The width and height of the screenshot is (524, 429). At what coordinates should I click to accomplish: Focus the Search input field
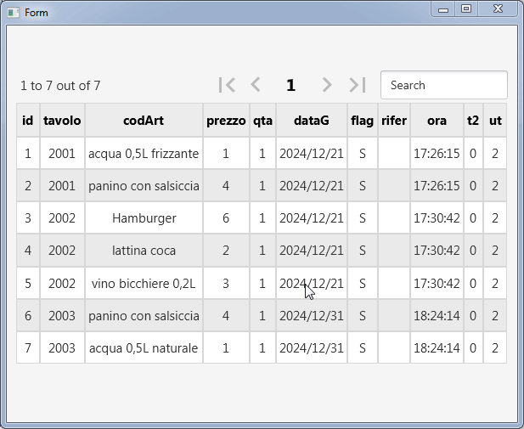point(444,85)
